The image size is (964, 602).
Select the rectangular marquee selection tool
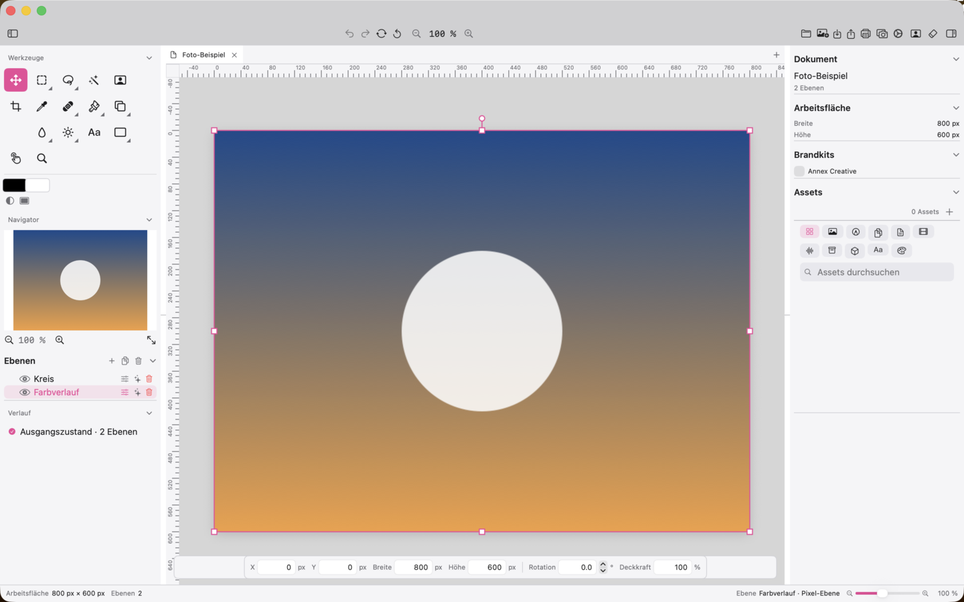coord(42,80)
